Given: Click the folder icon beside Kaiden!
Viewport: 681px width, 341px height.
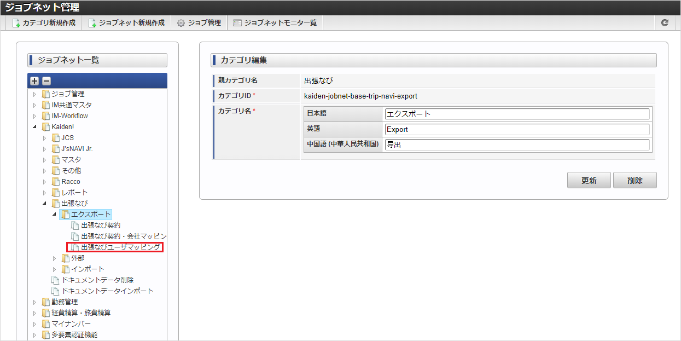Looking at the screenshot, I should [45, 127].
